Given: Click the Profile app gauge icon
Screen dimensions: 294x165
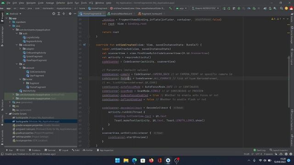Looking at the screenshot, I should [x=249, y=8].
